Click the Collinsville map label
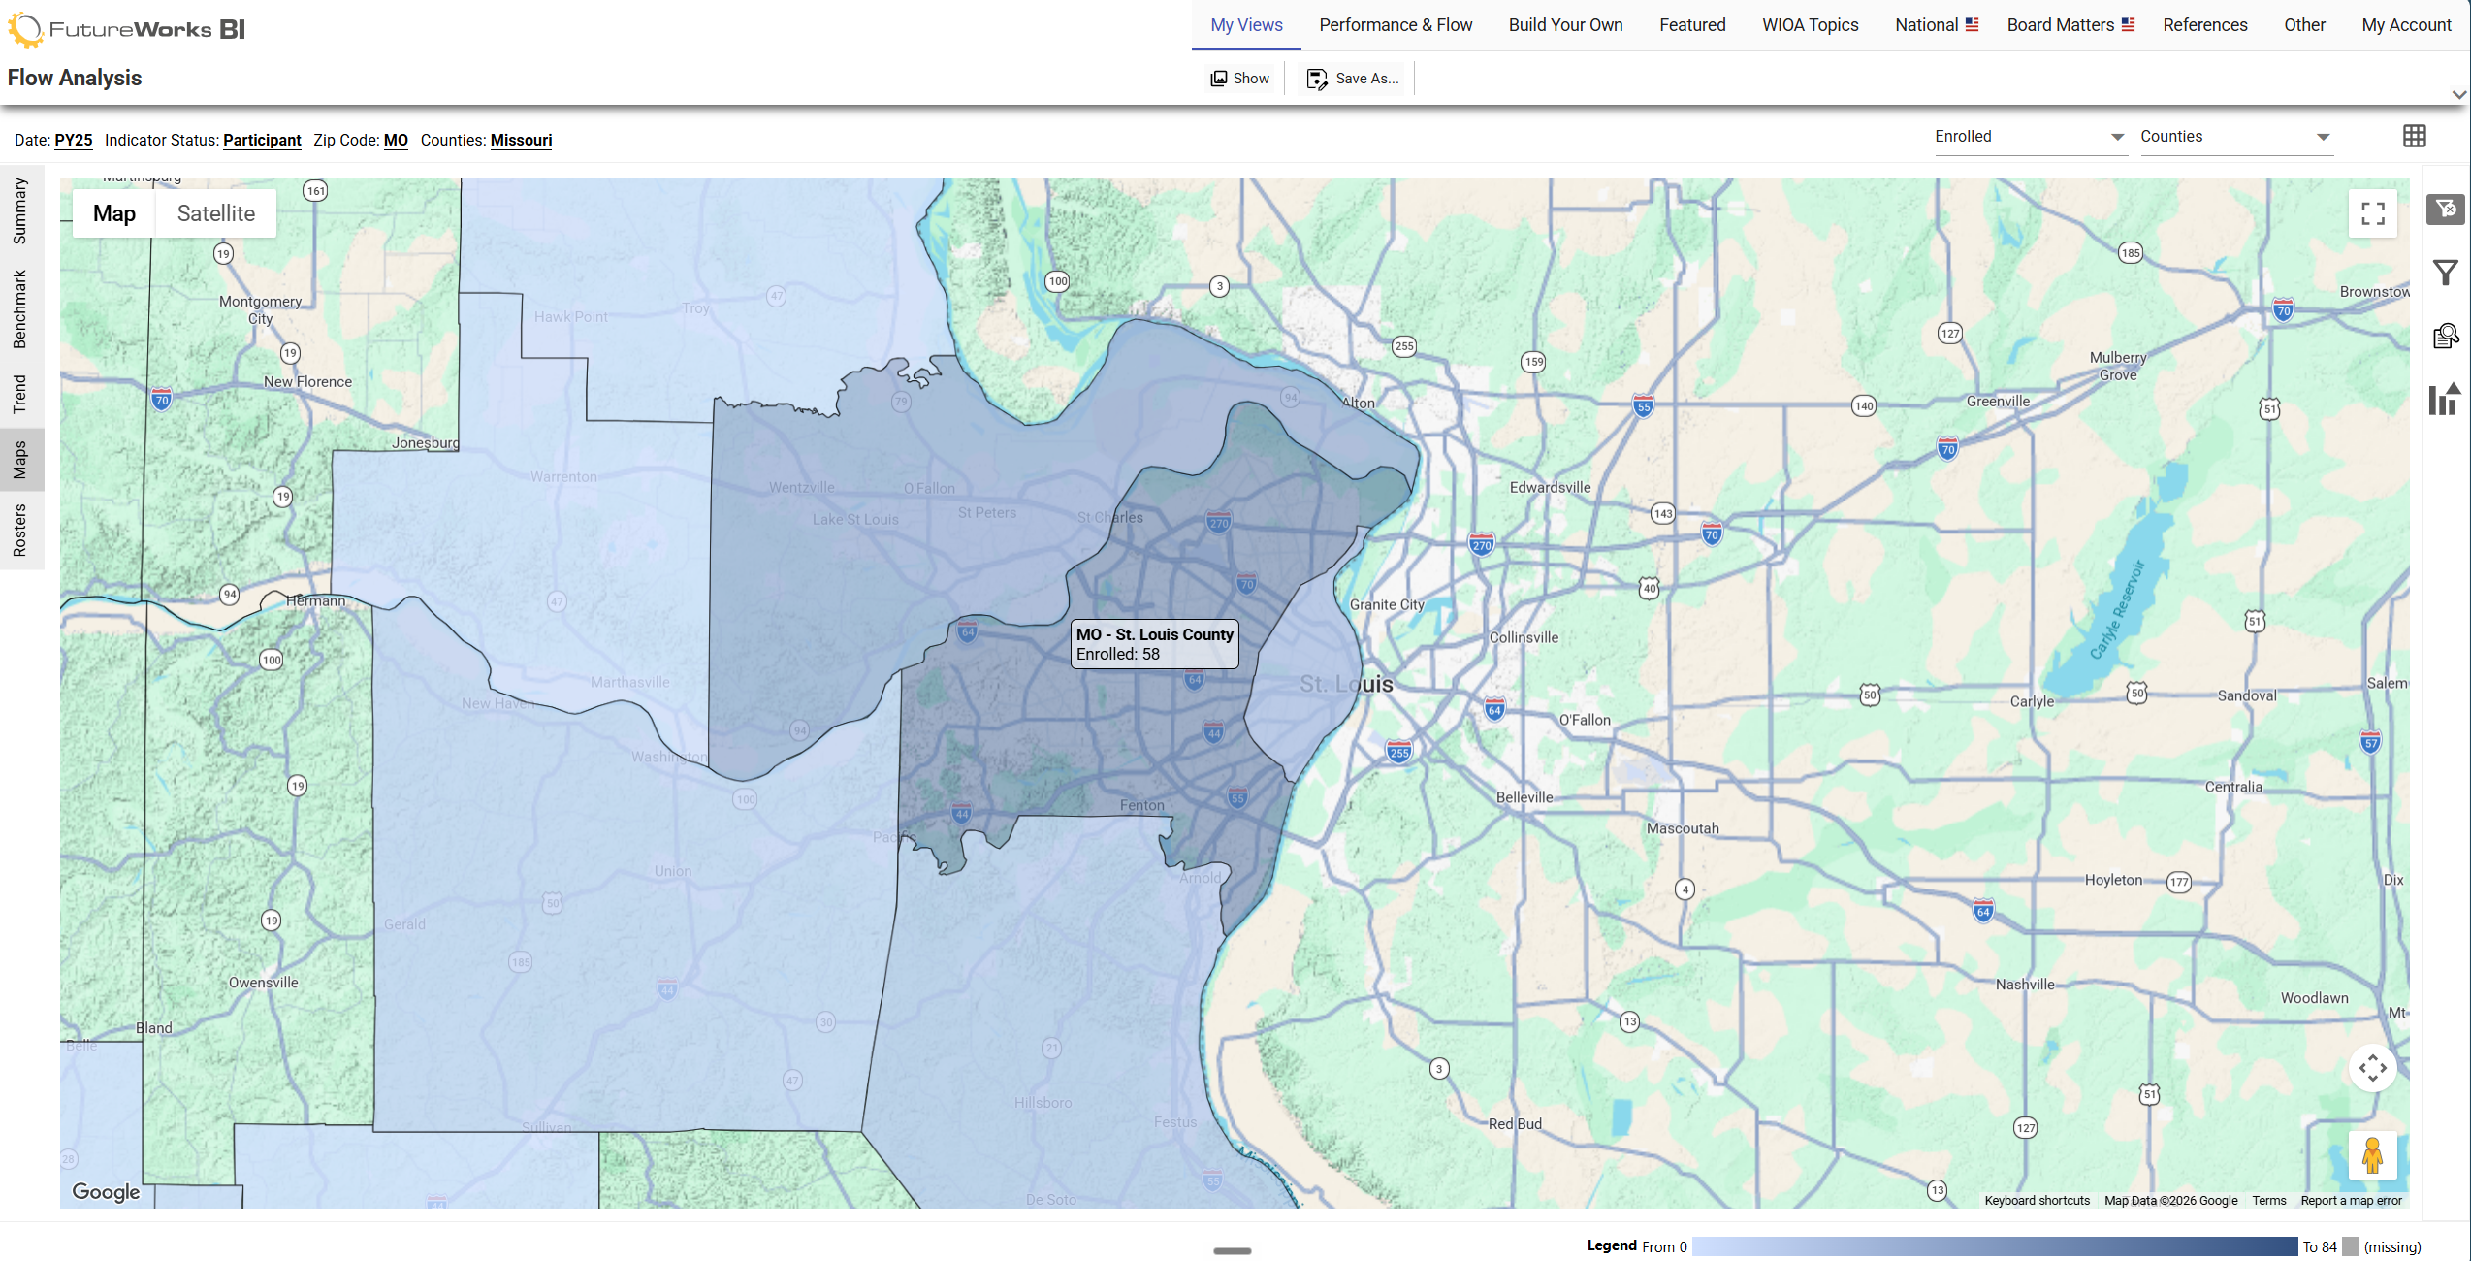Screen dimensions: 2471x1261 tap(1524, 637)
